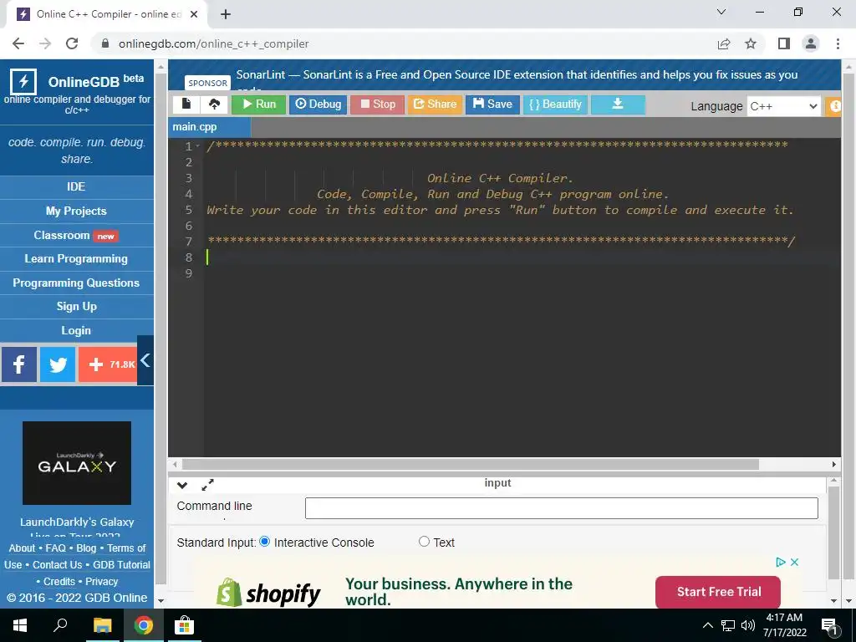Format code with Beautify button
Image resolution: width=856 pixels, height=642 pixels.
click(x=555, y=104)
